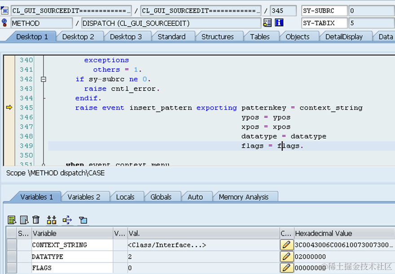
Task: Click the S... status column header
Action: 24,233
